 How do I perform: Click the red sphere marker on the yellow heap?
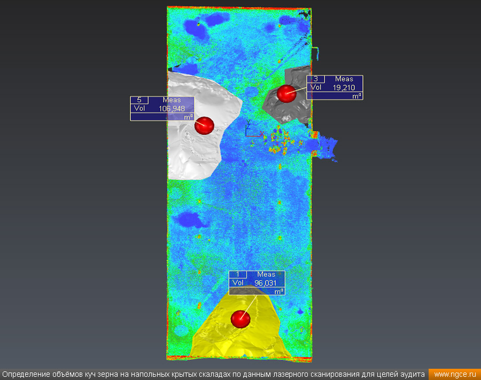(x=241, y=318)
